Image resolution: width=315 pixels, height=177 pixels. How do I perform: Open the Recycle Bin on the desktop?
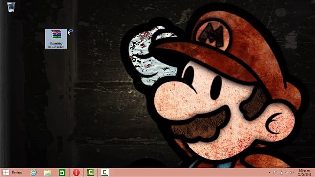pyautogui.click(x=11, y=7)
